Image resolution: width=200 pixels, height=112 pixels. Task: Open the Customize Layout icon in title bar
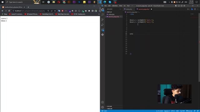tap(184, 6)
